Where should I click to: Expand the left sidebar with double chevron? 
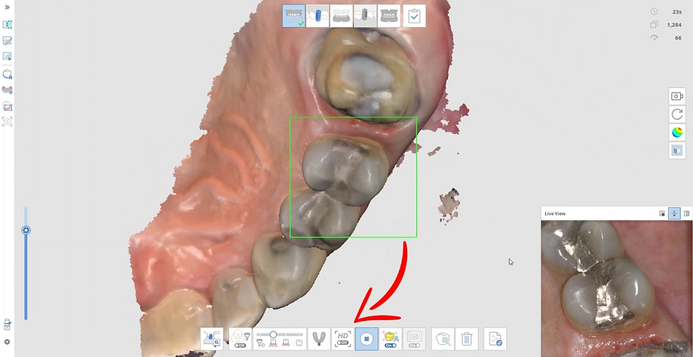(7, 8)
